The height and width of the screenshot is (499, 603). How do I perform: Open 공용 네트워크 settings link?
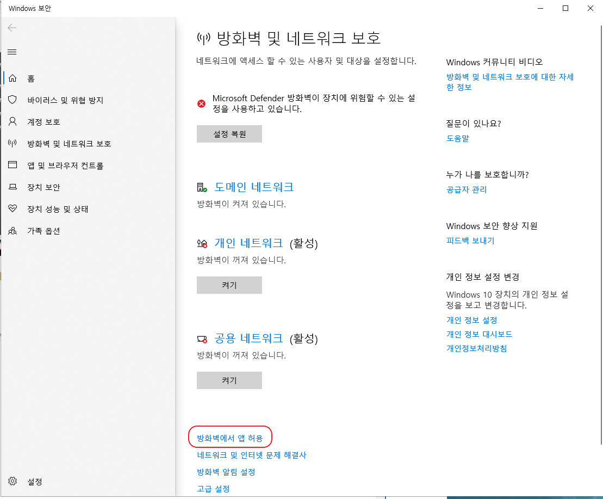pos(248,338)
